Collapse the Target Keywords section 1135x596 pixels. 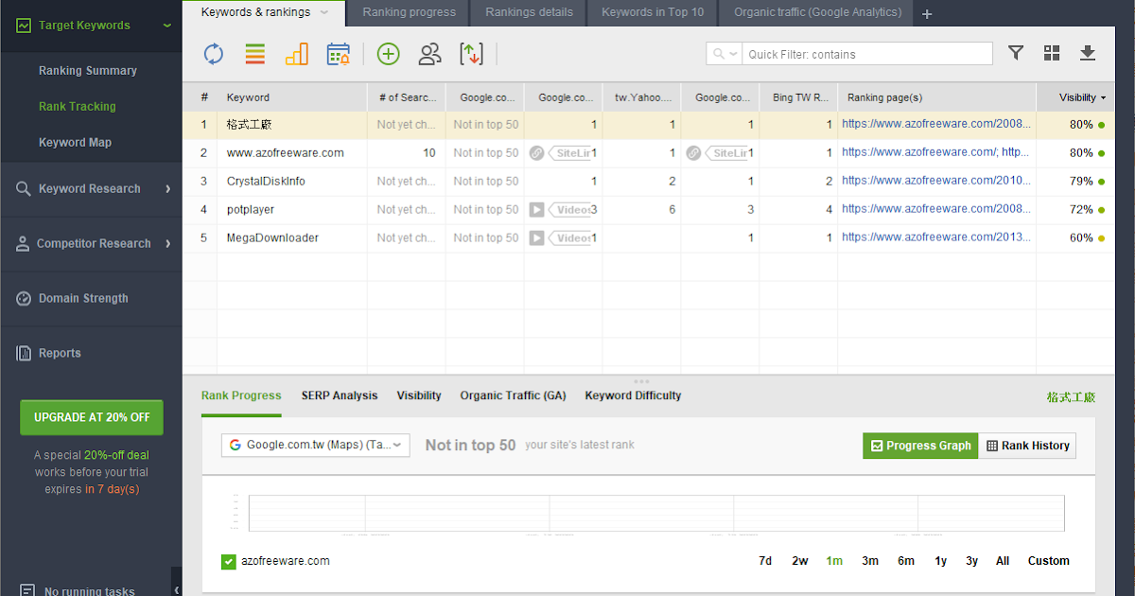[x=167, y=26]
